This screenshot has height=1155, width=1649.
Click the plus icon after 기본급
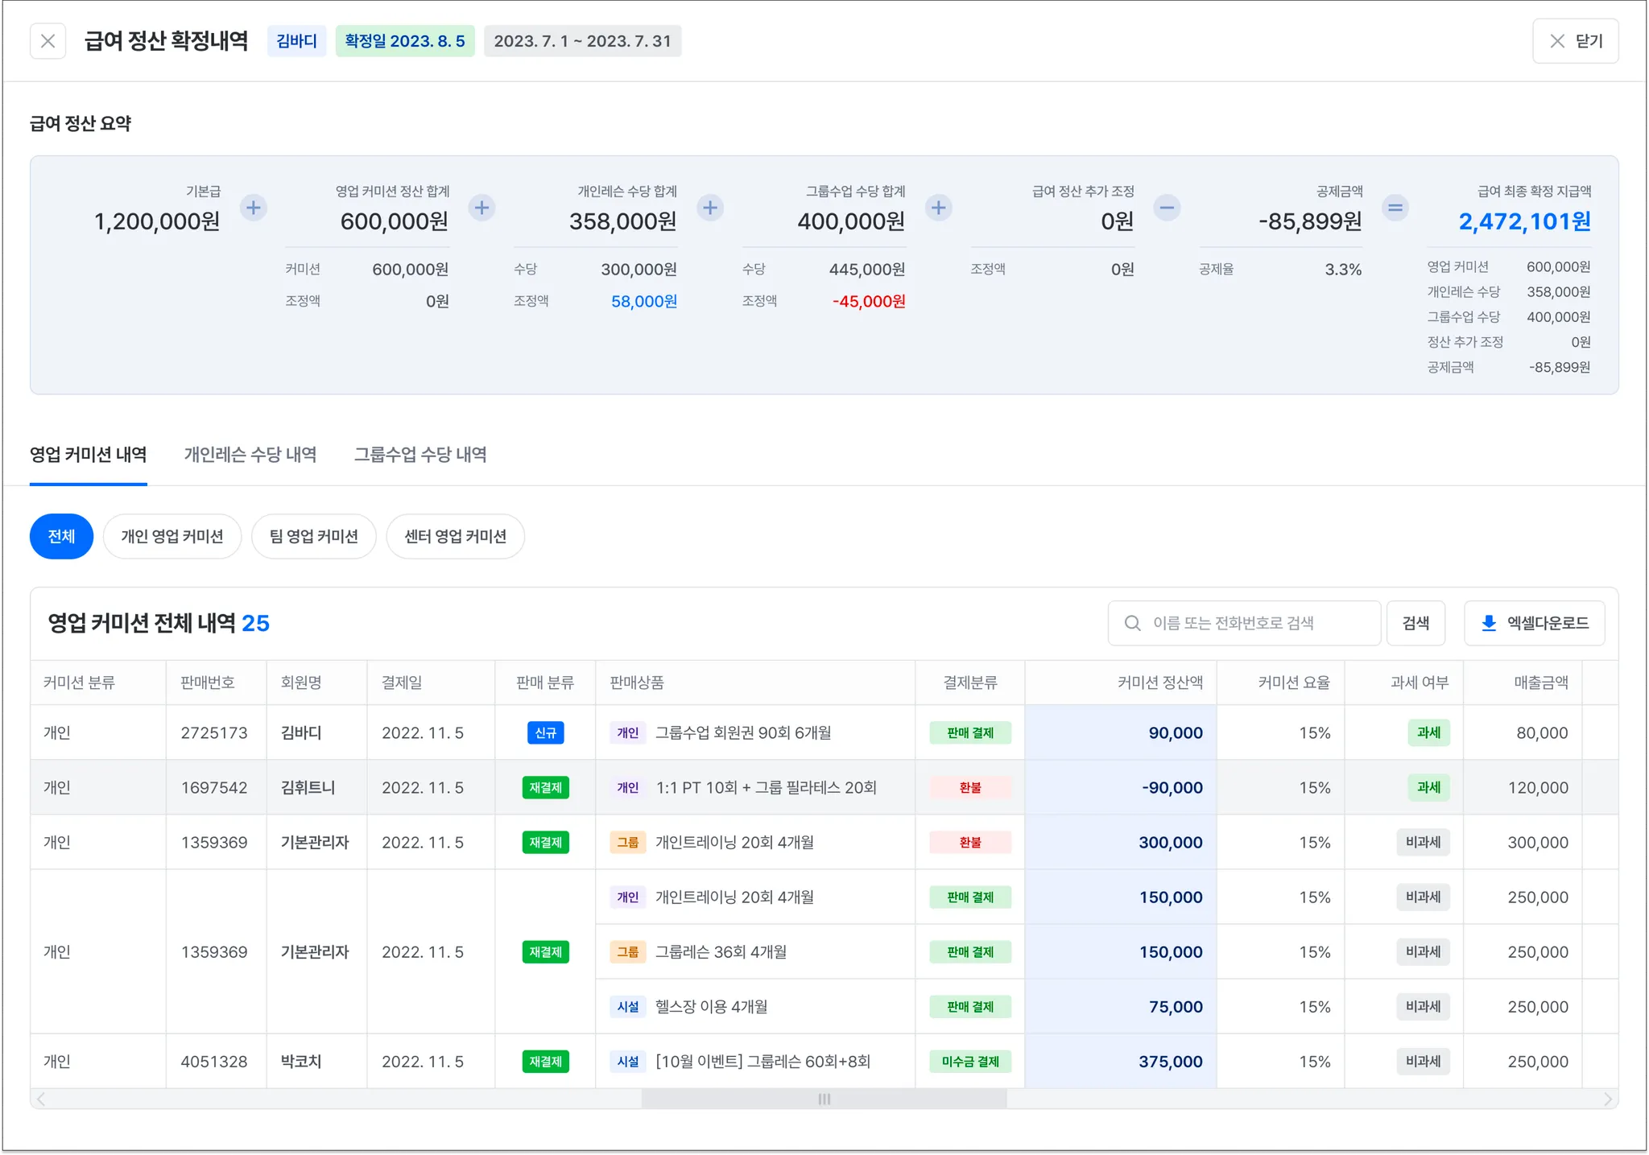(x=254, y=208)
